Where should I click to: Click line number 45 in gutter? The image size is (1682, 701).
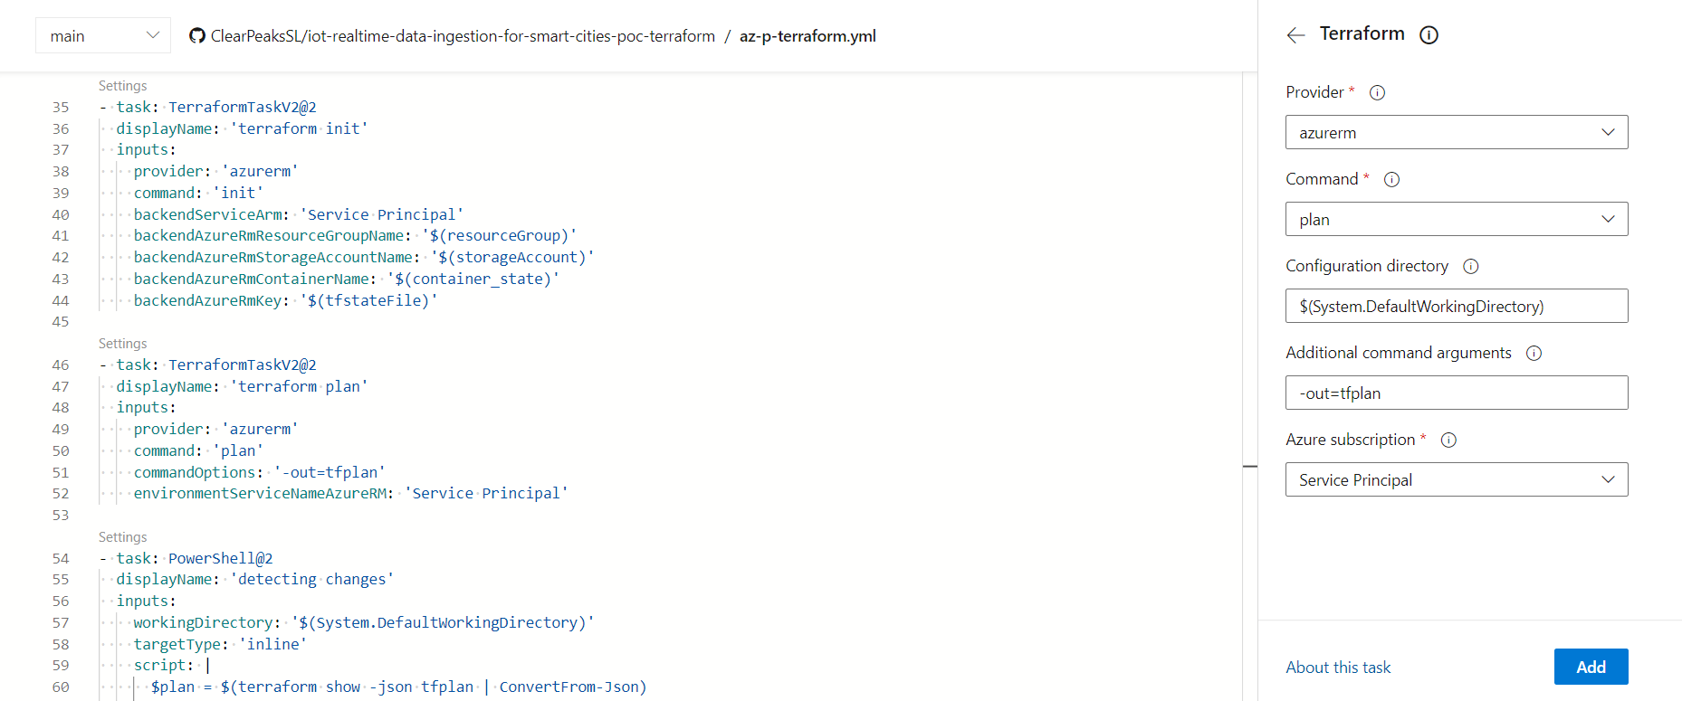tap(60, 322)
